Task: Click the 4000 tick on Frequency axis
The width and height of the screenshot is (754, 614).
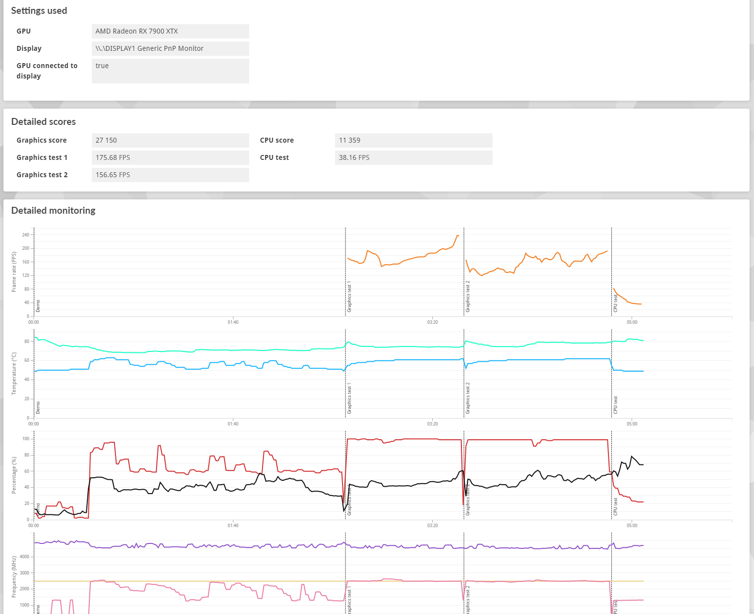Action: 24,557
